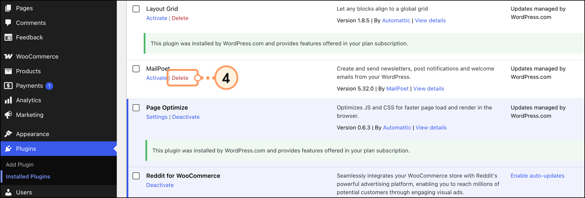The height and width of the screenshot is (198, 585).
Task: Activate the Layout Grid plugin
Action: [156, 18]
